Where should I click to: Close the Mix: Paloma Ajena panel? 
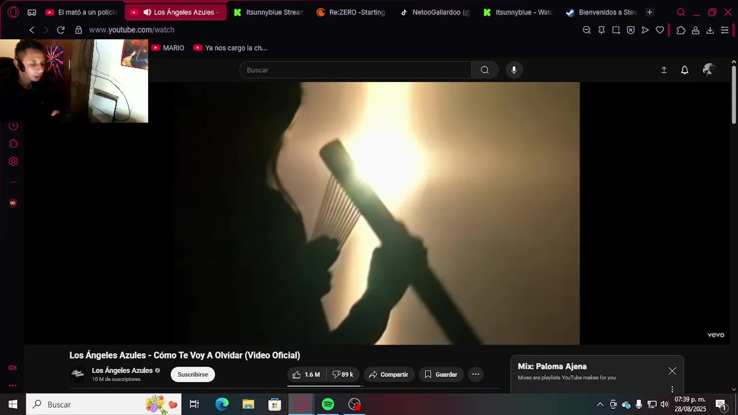pos(672,371)
